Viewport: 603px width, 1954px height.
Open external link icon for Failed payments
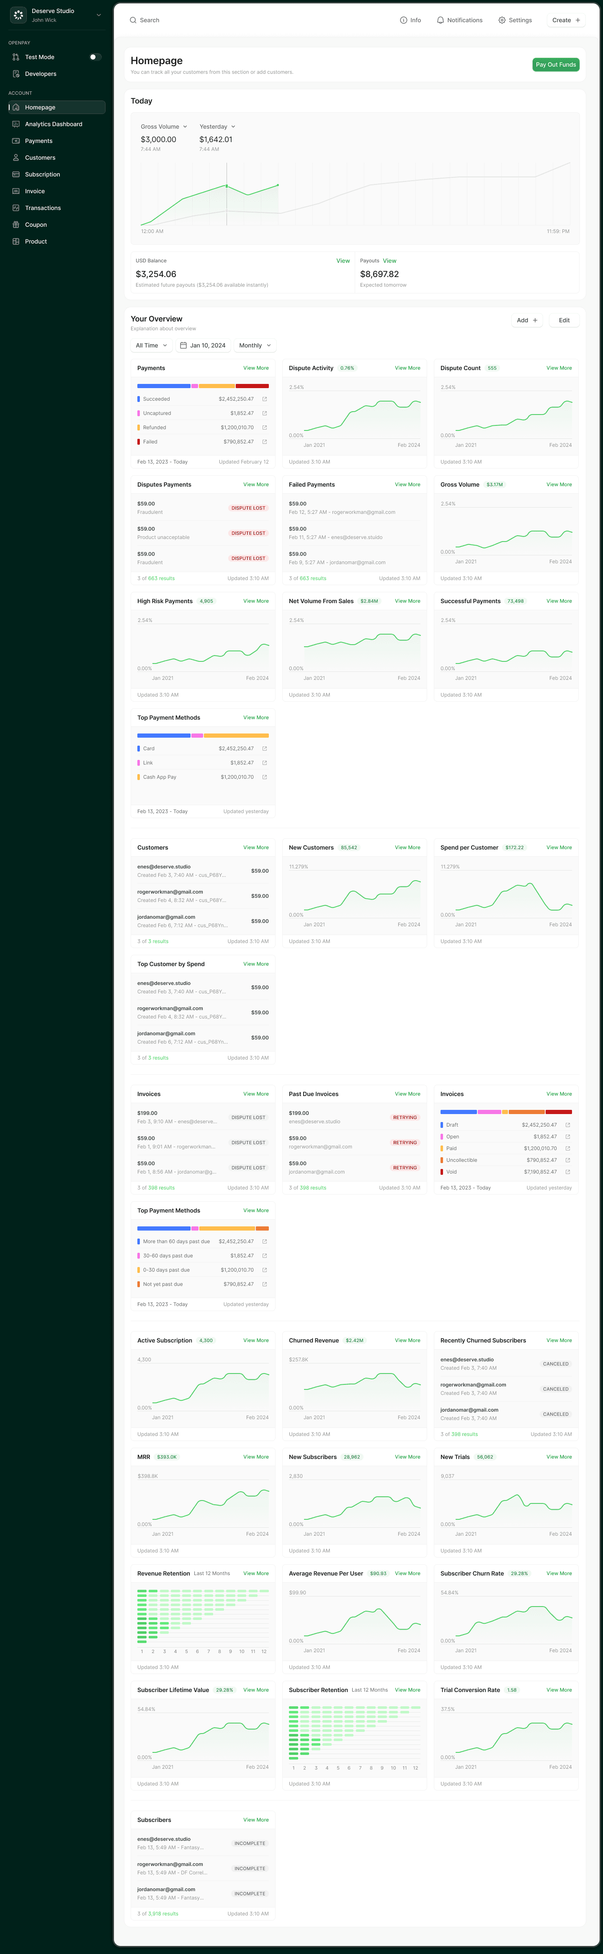(264, 441)
